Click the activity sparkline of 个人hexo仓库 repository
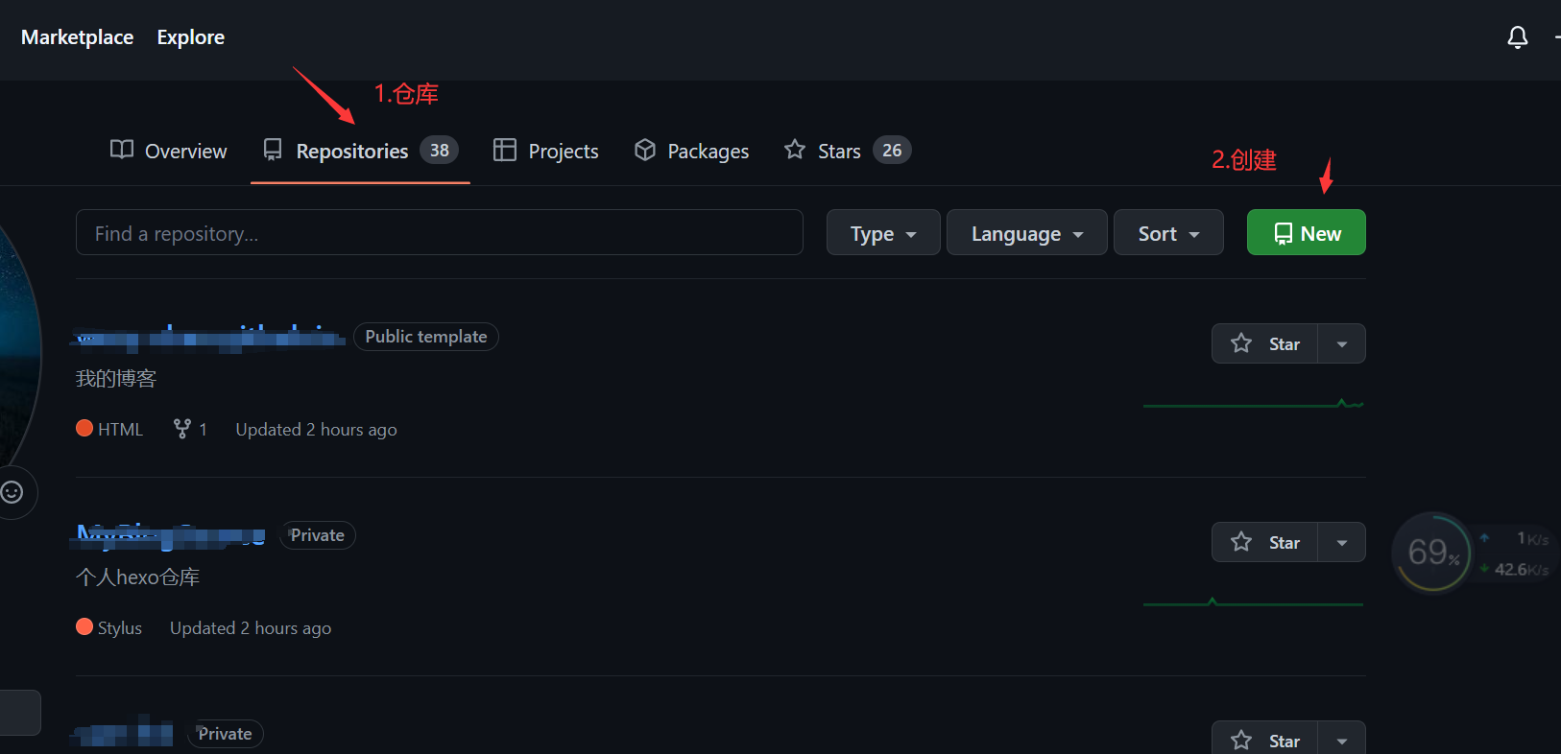The width and height of the screenshot is (1561, 754). pyautogui.click(x=1254, y=602)
